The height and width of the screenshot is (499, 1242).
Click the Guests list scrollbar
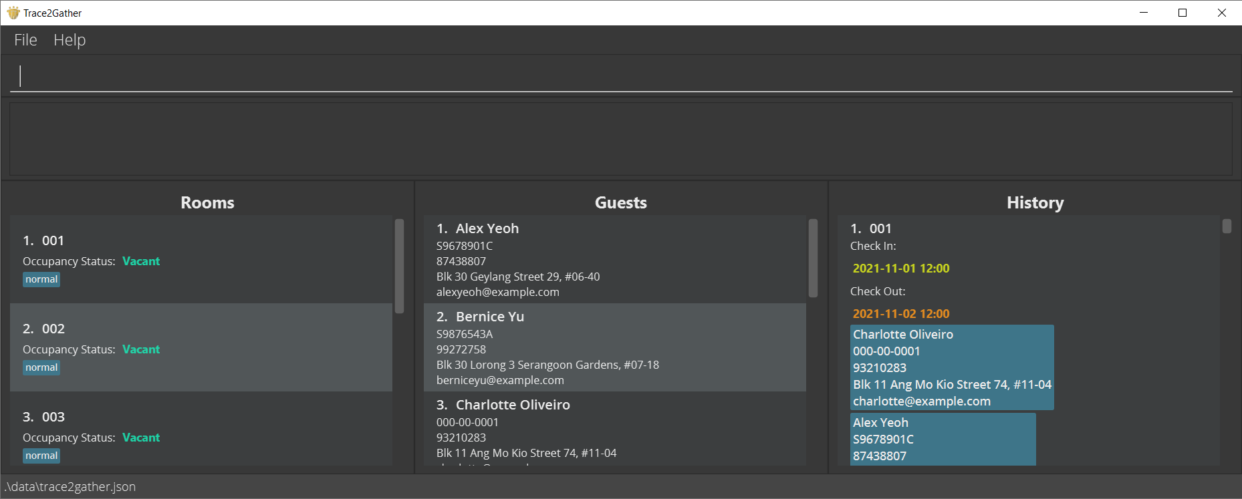coord(813,258)
